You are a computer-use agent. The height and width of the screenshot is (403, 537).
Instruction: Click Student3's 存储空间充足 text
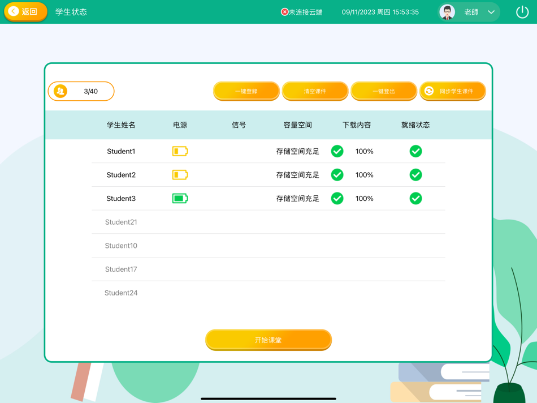[x=297, y=198]
